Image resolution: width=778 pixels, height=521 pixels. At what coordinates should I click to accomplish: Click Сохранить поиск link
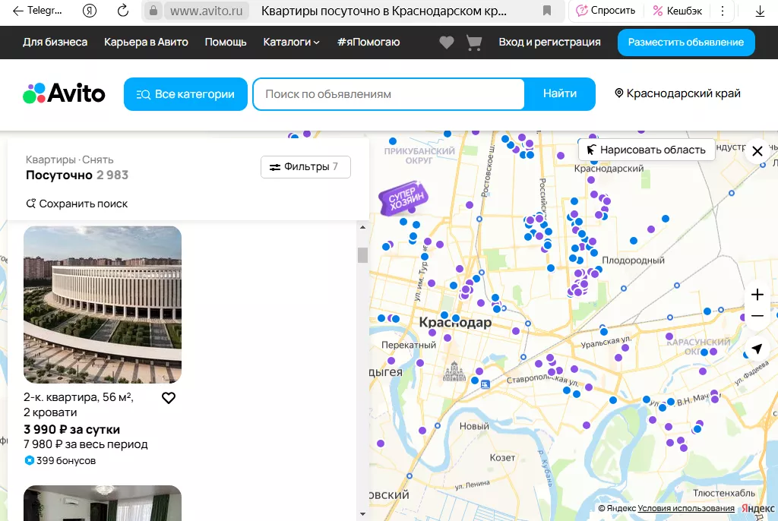click(77, 204)
